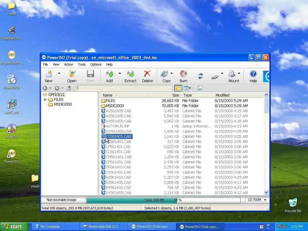Screen dimensions: 308x231
Task: Open the dropdown arrow beside Mount
Action: [239, 73]
